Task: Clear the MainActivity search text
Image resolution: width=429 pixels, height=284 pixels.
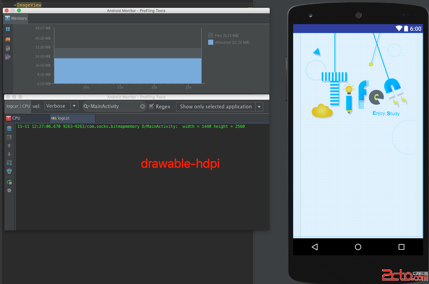Action: click(x=143, y=106)
